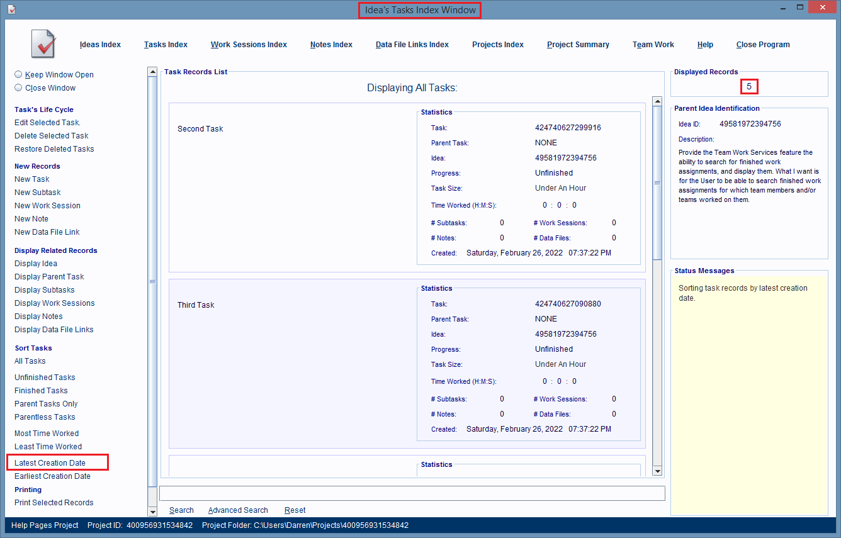Click the task list scrollbar up arrow

pos(657,101)
